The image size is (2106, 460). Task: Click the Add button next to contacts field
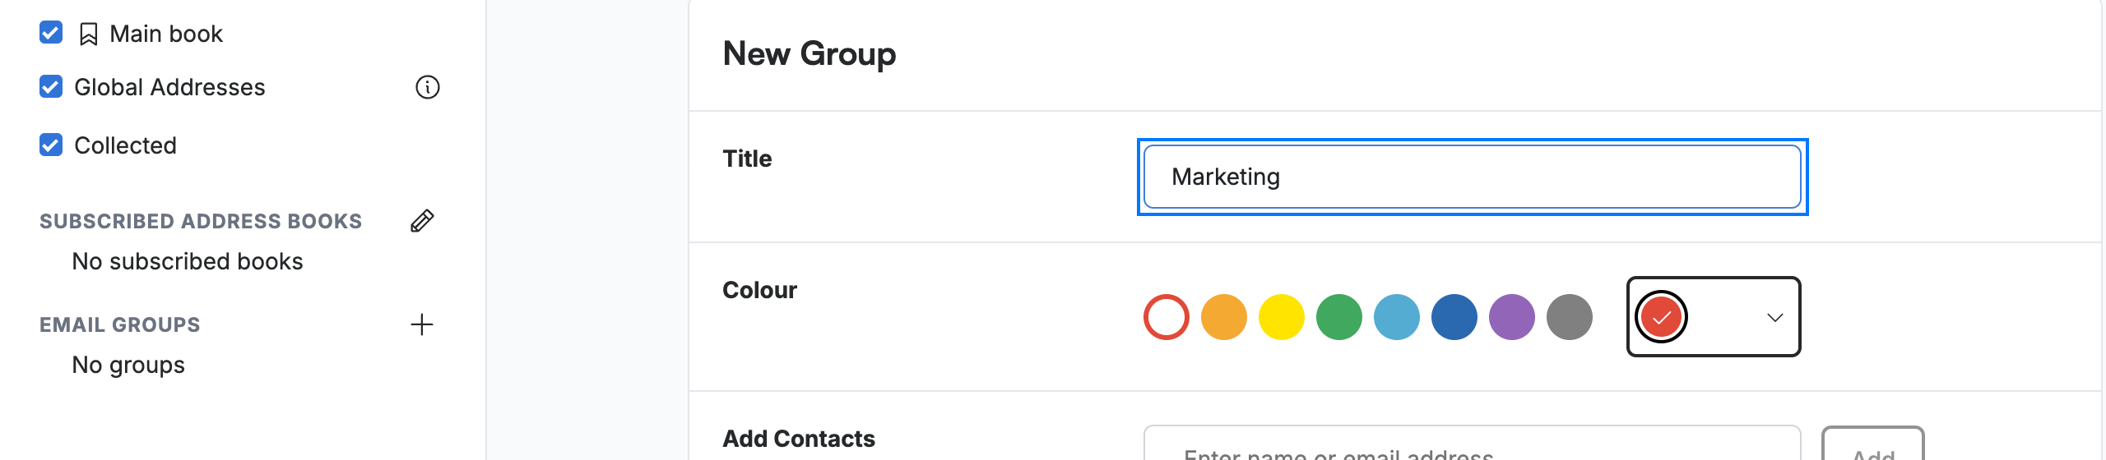[1873, 444]
